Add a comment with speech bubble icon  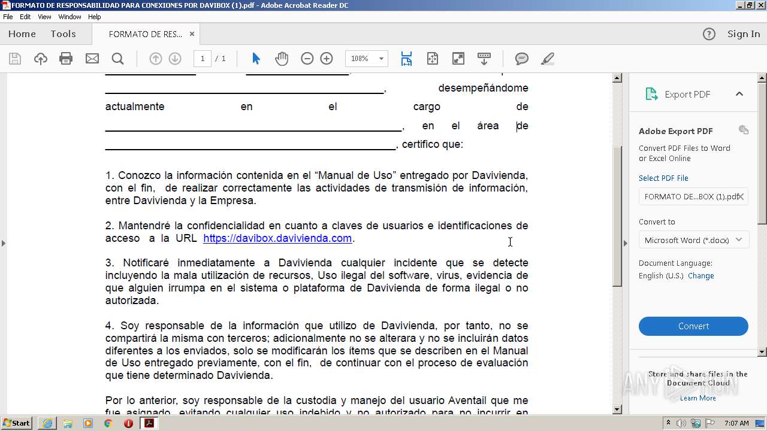(522, 59)
